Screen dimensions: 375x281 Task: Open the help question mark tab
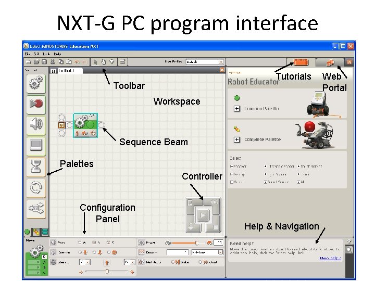point(349,241)
